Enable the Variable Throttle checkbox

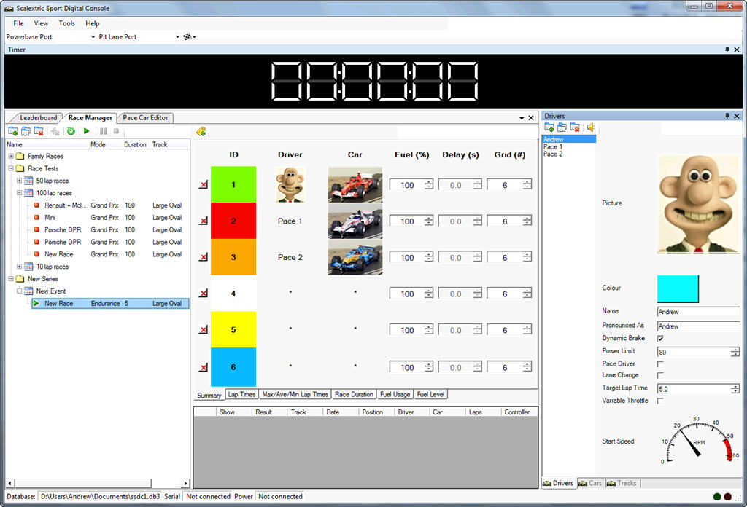[x=660, y=401]
